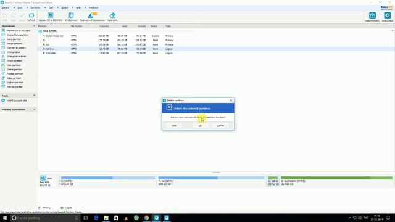Click the Refresh toolbar icon

pyautogui.click(x=31, y=17)
